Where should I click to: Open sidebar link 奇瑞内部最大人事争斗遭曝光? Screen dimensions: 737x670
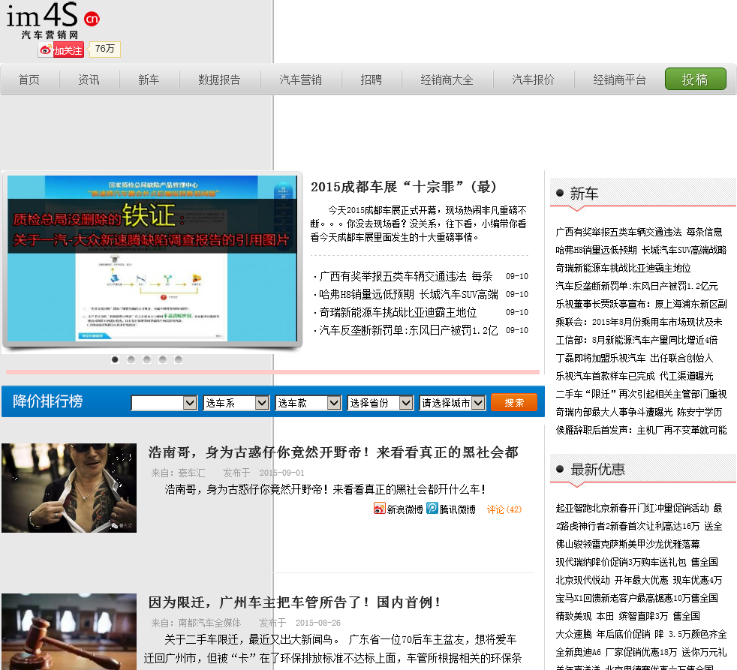point(639,412)
